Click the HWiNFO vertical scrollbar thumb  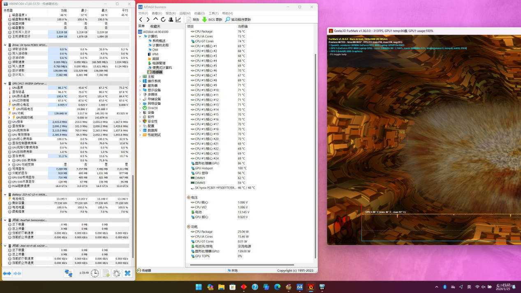132,216
